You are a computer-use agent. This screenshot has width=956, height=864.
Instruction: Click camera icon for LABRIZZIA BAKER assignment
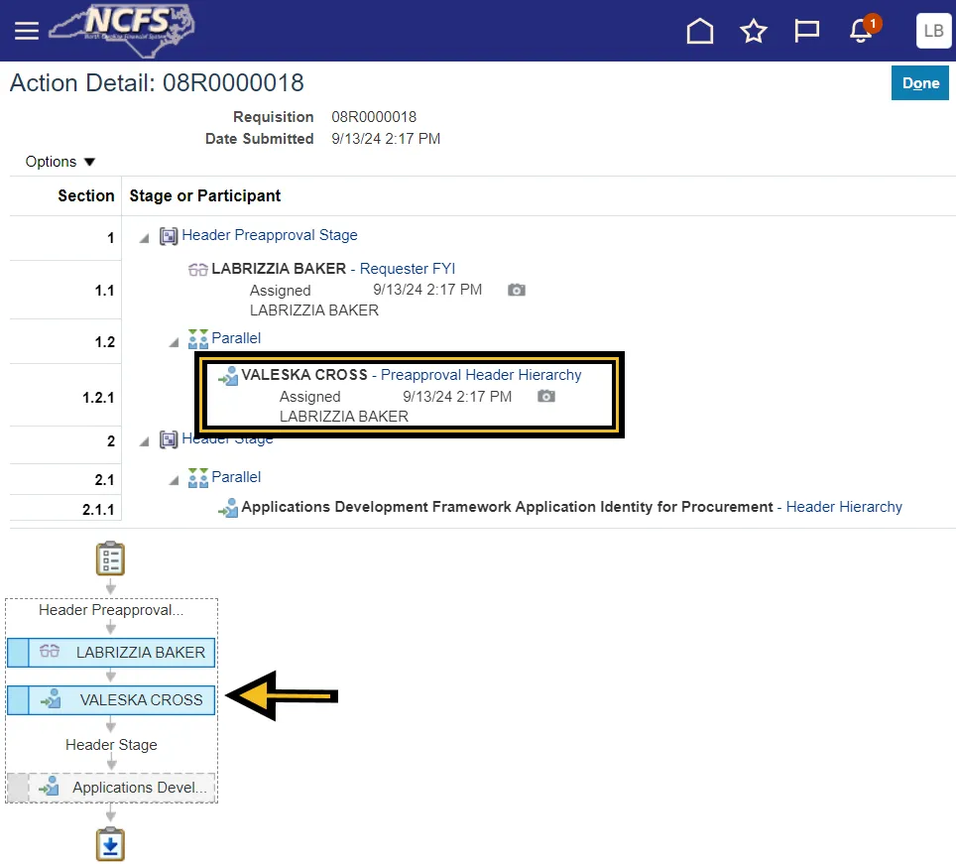pyautogui.click(x=516, y=290)
